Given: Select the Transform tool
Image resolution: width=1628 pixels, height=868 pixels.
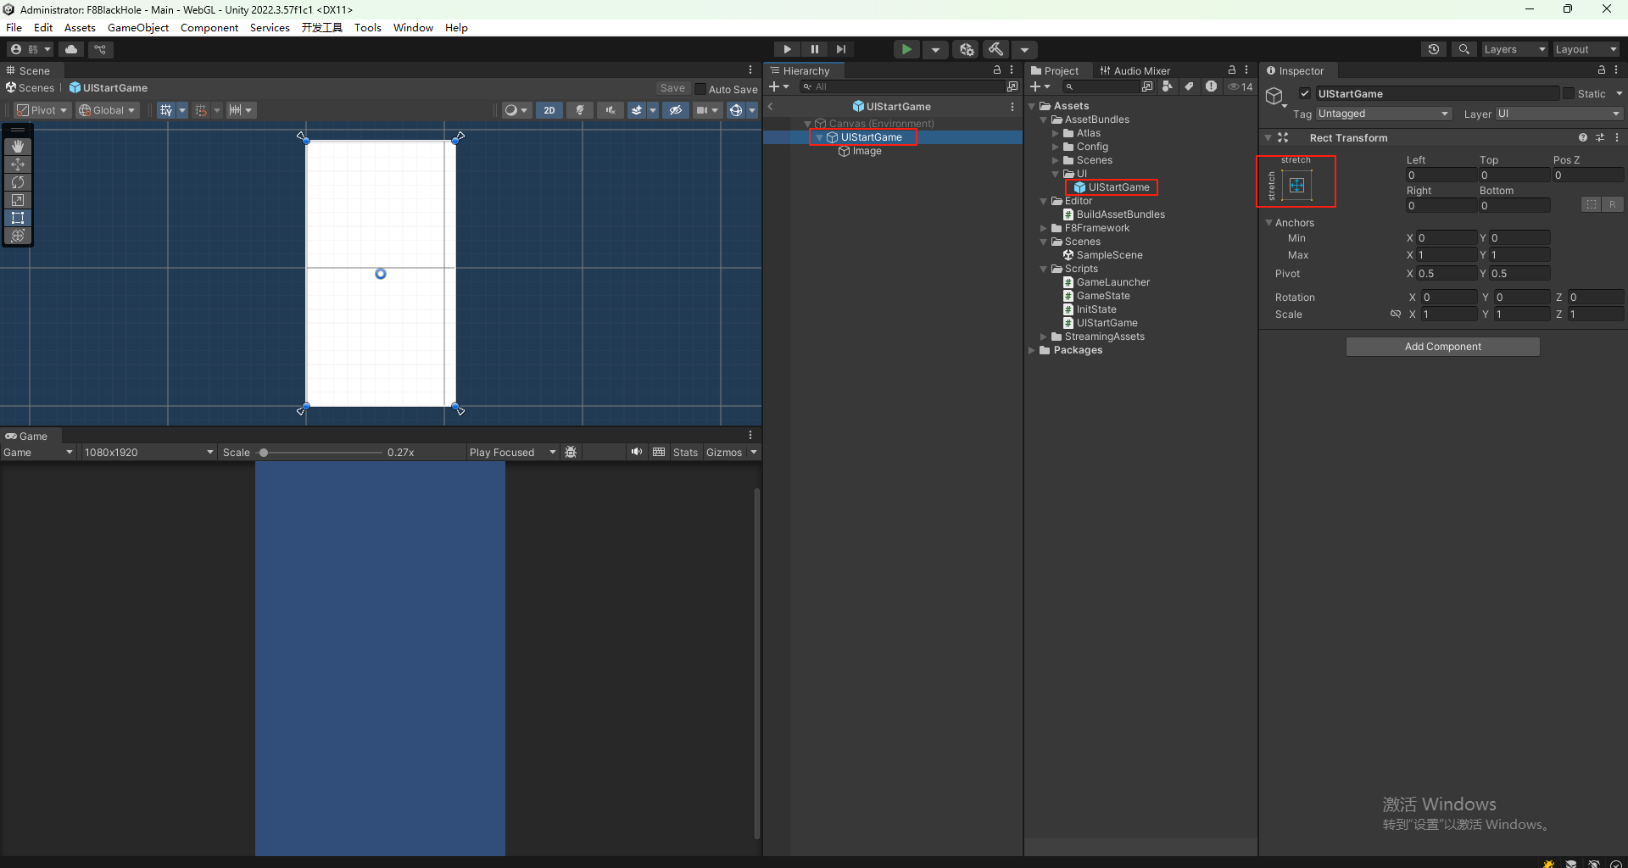Looking at the screenshot, I should tap(18, 236).
